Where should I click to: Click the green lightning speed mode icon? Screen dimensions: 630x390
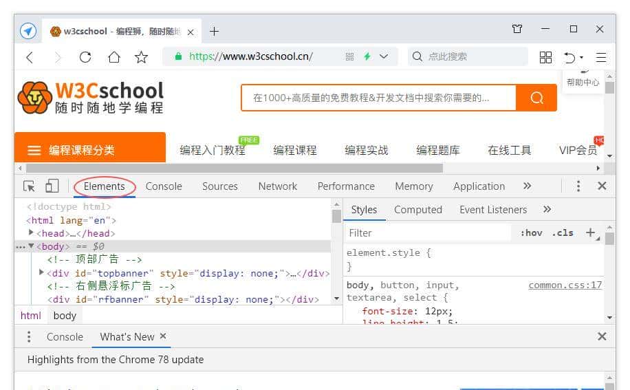click(x=367, y=56)
